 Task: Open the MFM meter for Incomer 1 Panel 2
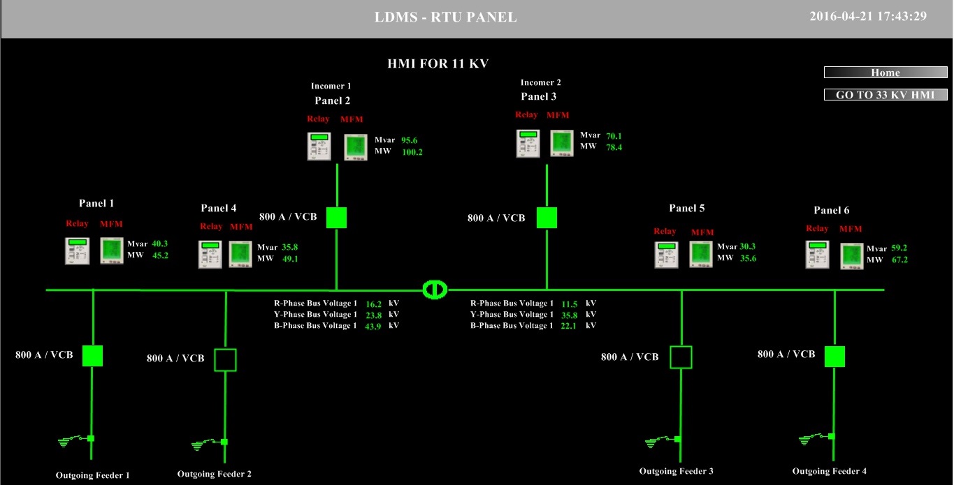point(355,147)
